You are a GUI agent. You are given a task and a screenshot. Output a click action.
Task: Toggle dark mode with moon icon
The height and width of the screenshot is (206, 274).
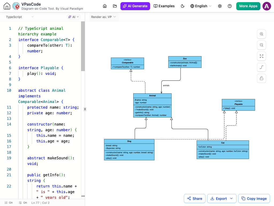coord(182,6)
